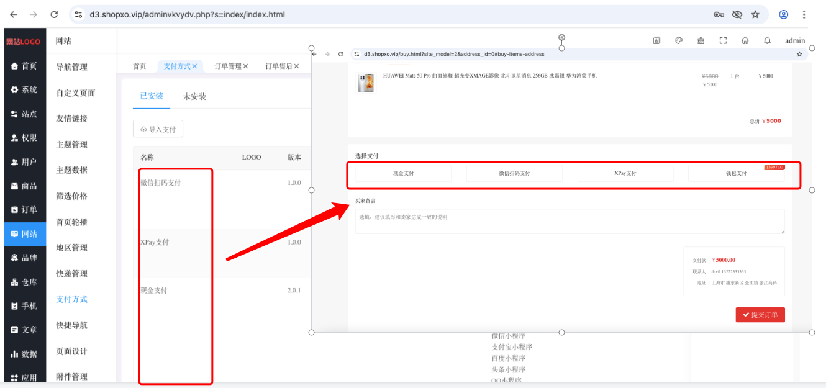
Task: Switch to the 未安装 tab
Action: click(194, 96)
